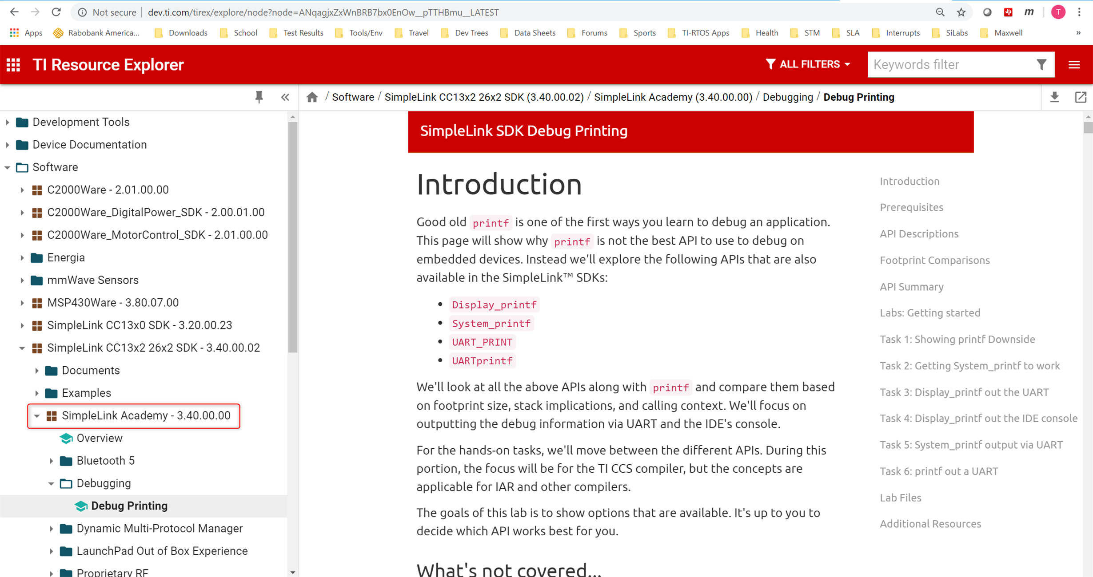This screenshot has width=1093, height=577.
Task: Collapse the Software folder
Action: point(7,167)
